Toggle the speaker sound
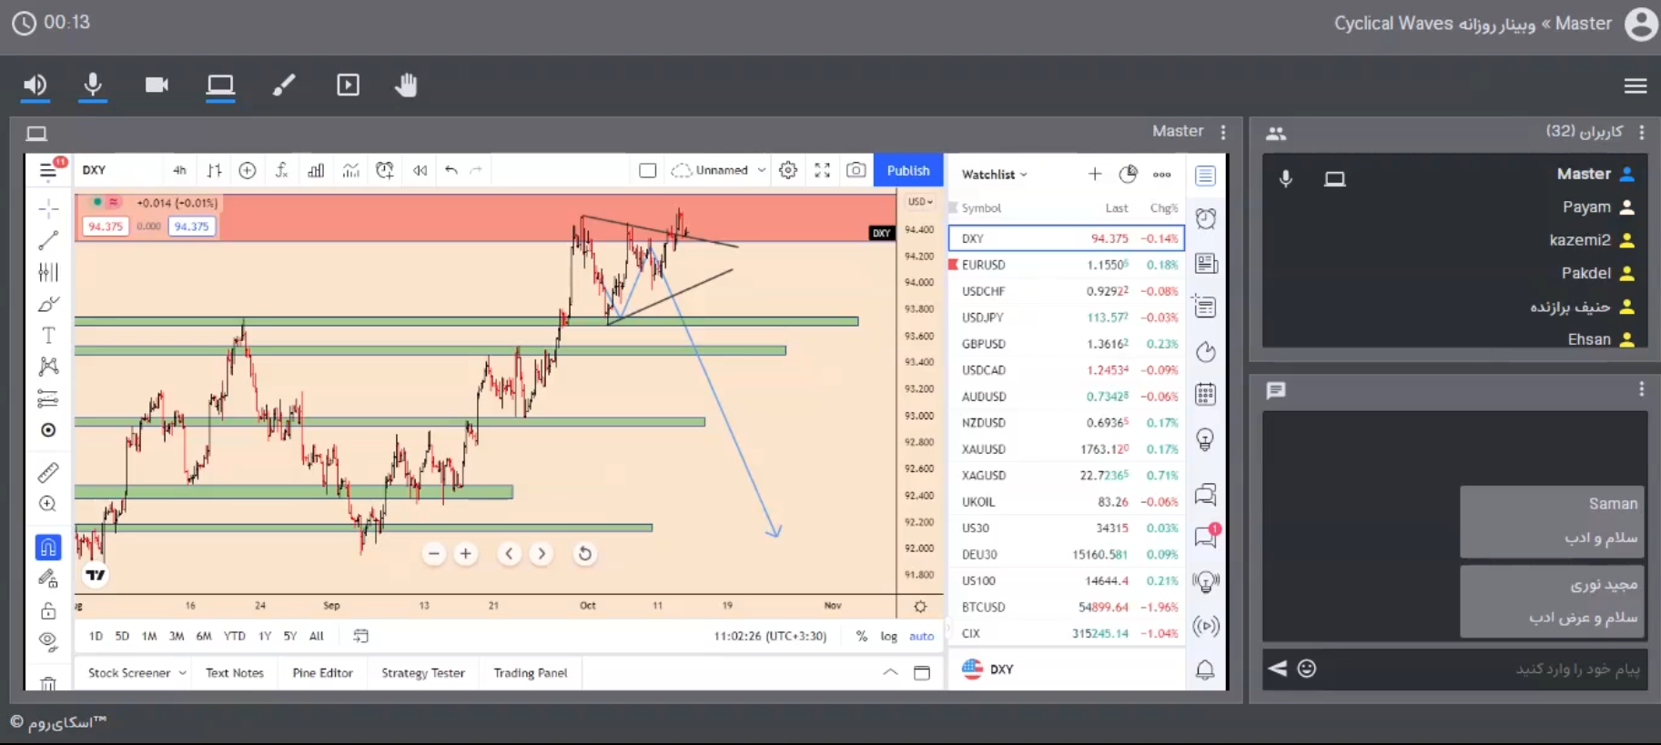Viewport: 1661px width, 745px height. tap(35, 86)
